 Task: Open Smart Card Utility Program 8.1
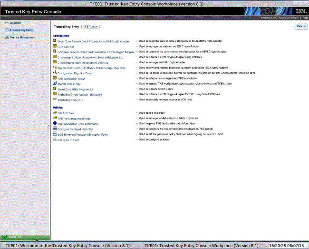coord(75,89)
